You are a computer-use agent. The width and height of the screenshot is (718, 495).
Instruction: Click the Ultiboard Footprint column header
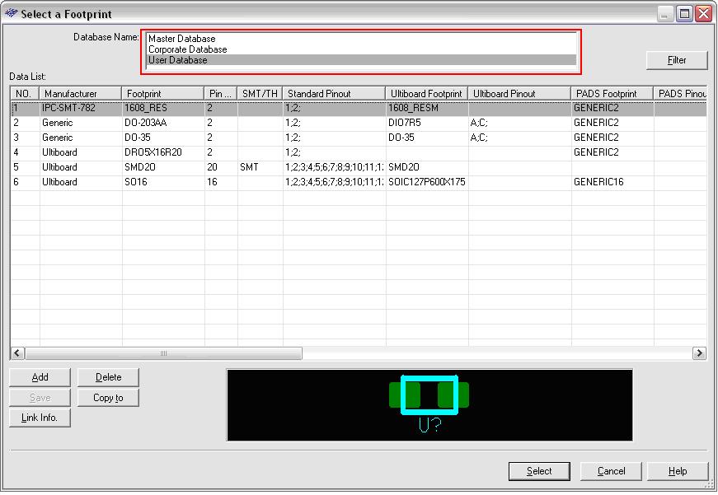(x=427, y=93)
